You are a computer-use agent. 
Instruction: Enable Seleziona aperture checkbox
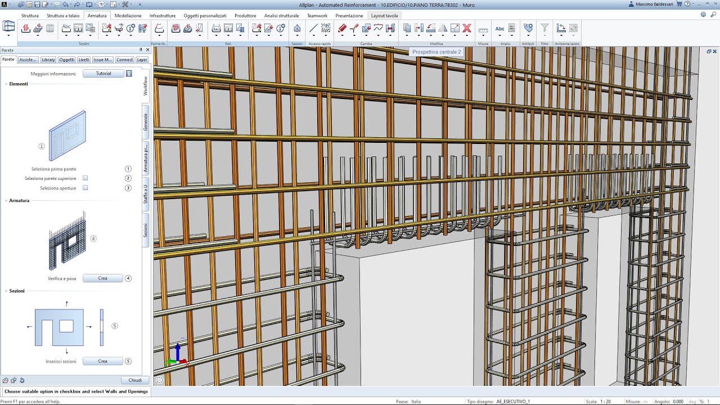click(85, 188)
